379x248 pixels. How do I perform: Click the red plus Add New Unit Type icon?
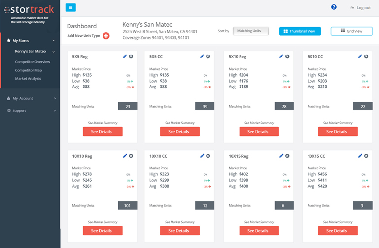coord(106,36)
